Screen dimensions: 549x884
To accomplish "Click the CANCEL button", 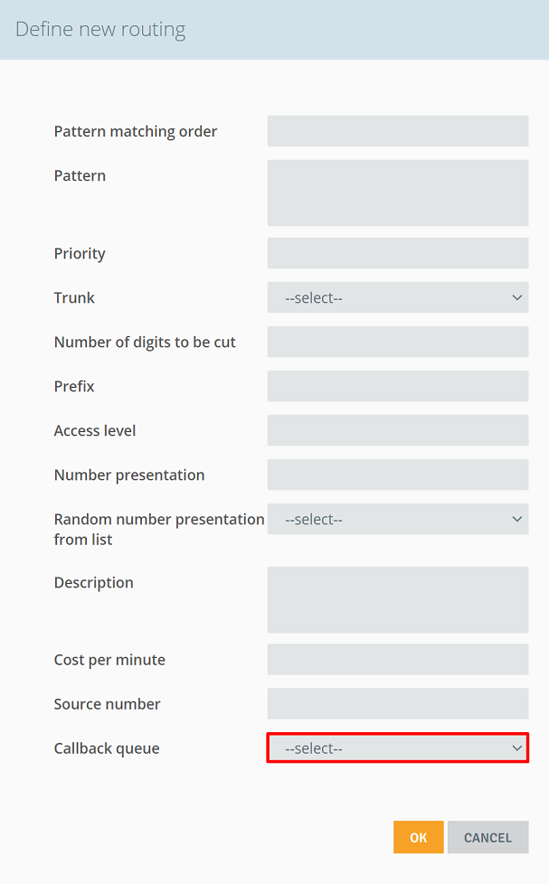I will [488, 837].
